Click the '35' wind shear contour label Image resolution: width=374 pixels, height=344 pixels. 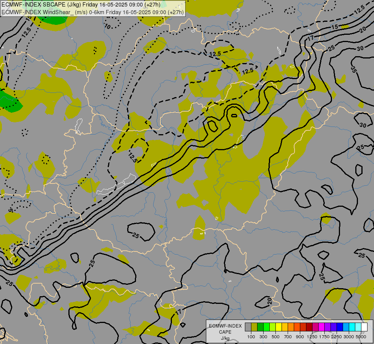click(353, 70)
